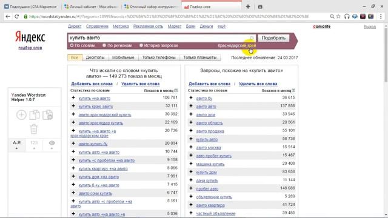Sort by frequency 123 in Helper panel
This screenshot has width=388, height=218.
click(34, 145)
